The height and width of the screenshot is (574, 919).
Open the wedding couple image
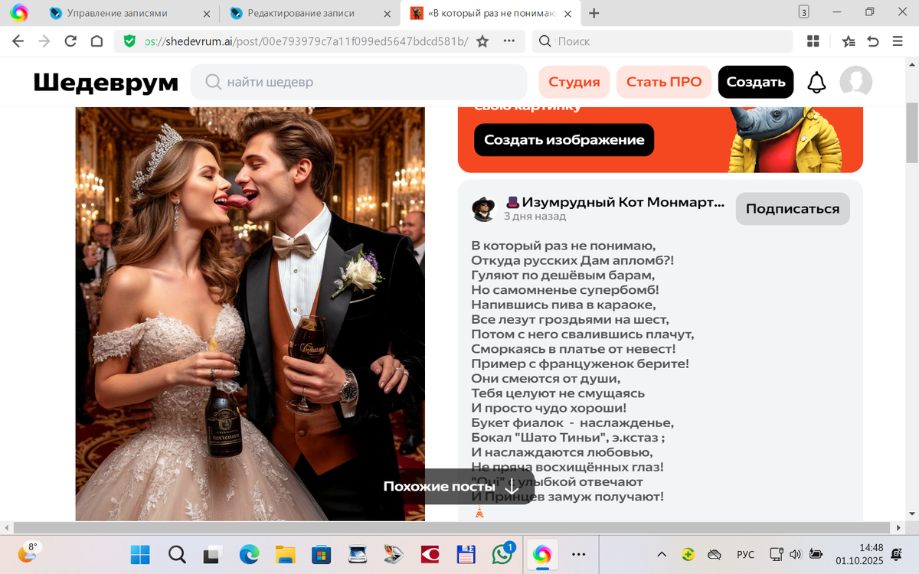[x=250, y=314]
